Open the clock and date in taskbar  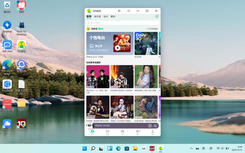[x=237, y=148]
